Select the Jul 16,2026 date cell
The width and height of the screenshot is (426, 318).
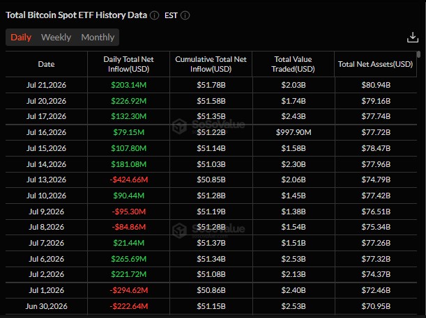pos(46,132)
